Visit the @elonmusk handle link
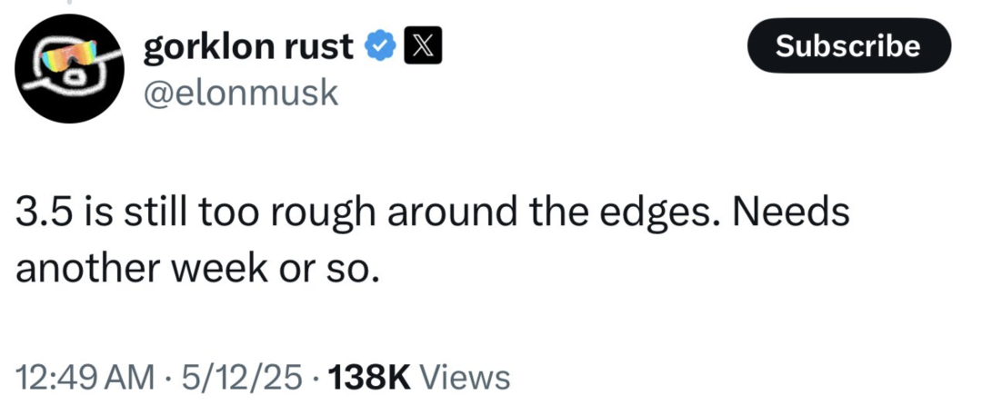This screenshot has height=415, width=982. coord(241,92)
